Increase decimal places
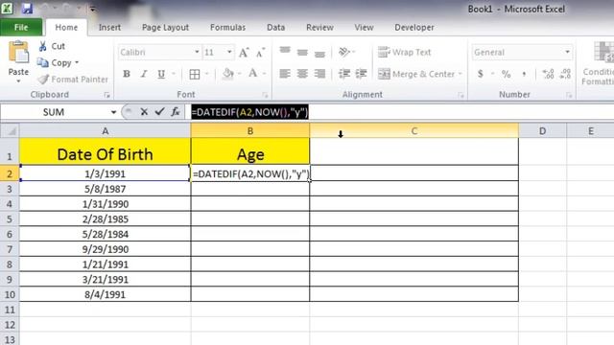614x345 pixels. (548, 74)
